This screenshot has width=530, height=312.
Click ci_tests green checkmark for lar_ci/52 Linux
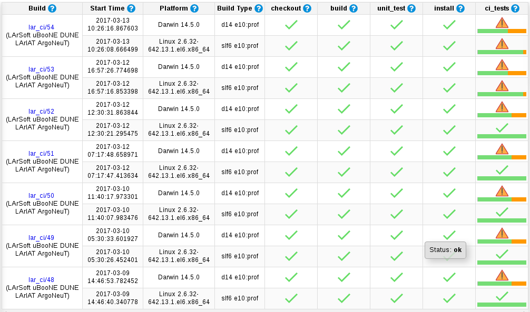click(502, 128)
